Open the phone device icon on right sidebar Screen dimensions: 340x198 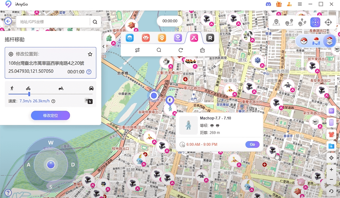[x=331, y=122]
